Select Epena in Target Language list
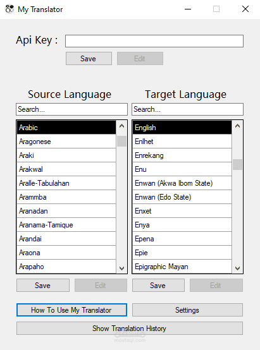Viewport: 260px width, 350px height. (x=182, y=239)
